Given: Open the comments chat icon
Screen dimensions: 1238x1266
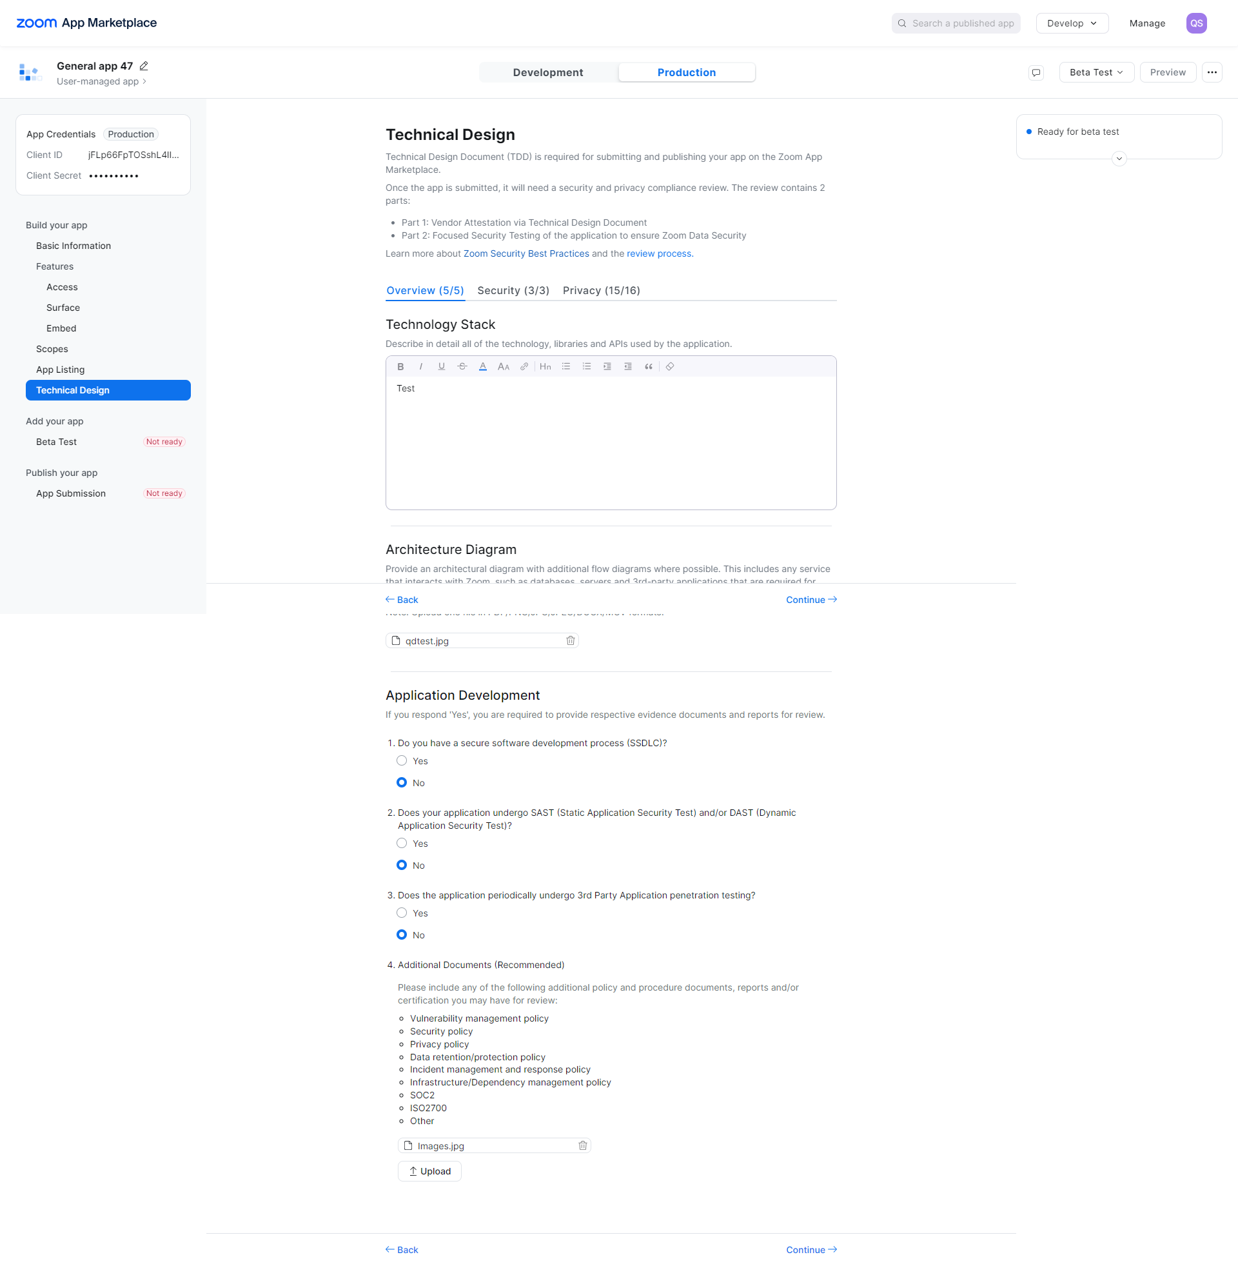Looking at the screenshot, I should point(1036,72).
